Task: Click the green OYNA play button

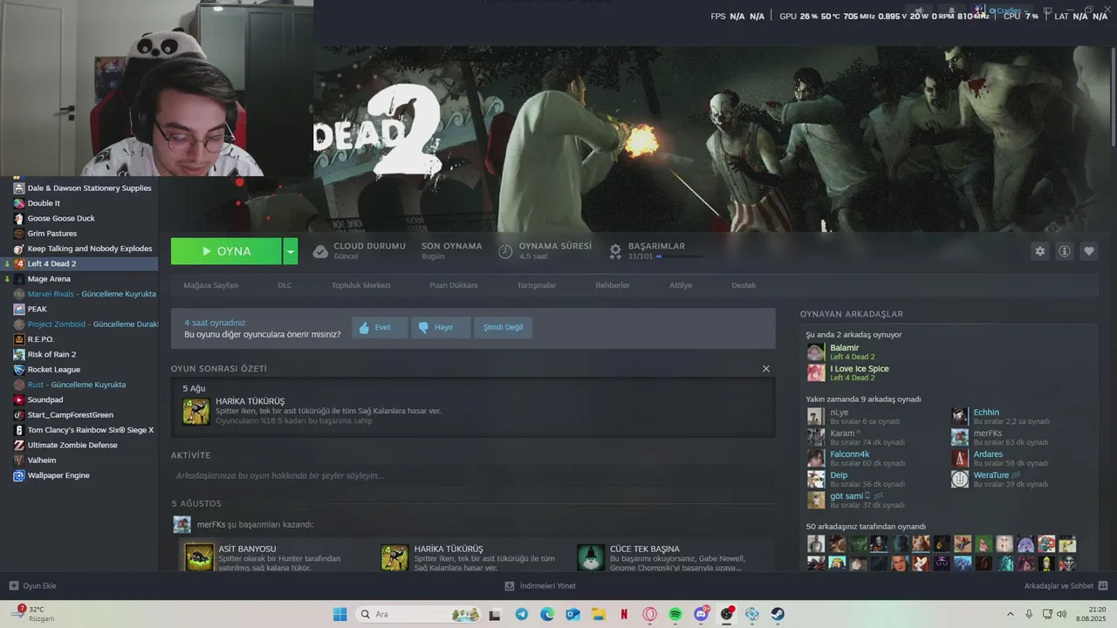Action: [x=226, y=251]
